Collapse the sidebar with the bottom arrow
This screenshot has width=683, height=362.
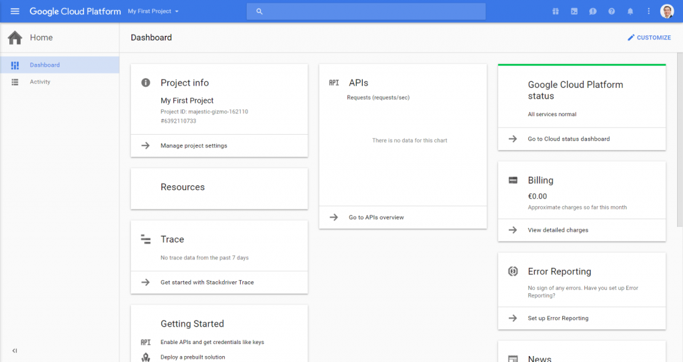coord(15,351)
